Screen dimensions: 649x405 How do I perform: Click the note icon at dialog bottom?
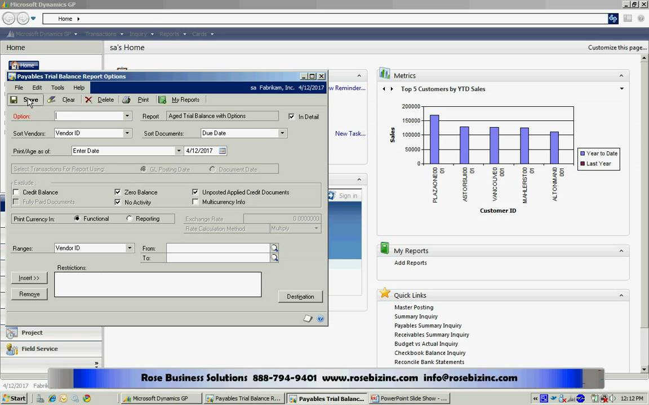tap(308, 318)
